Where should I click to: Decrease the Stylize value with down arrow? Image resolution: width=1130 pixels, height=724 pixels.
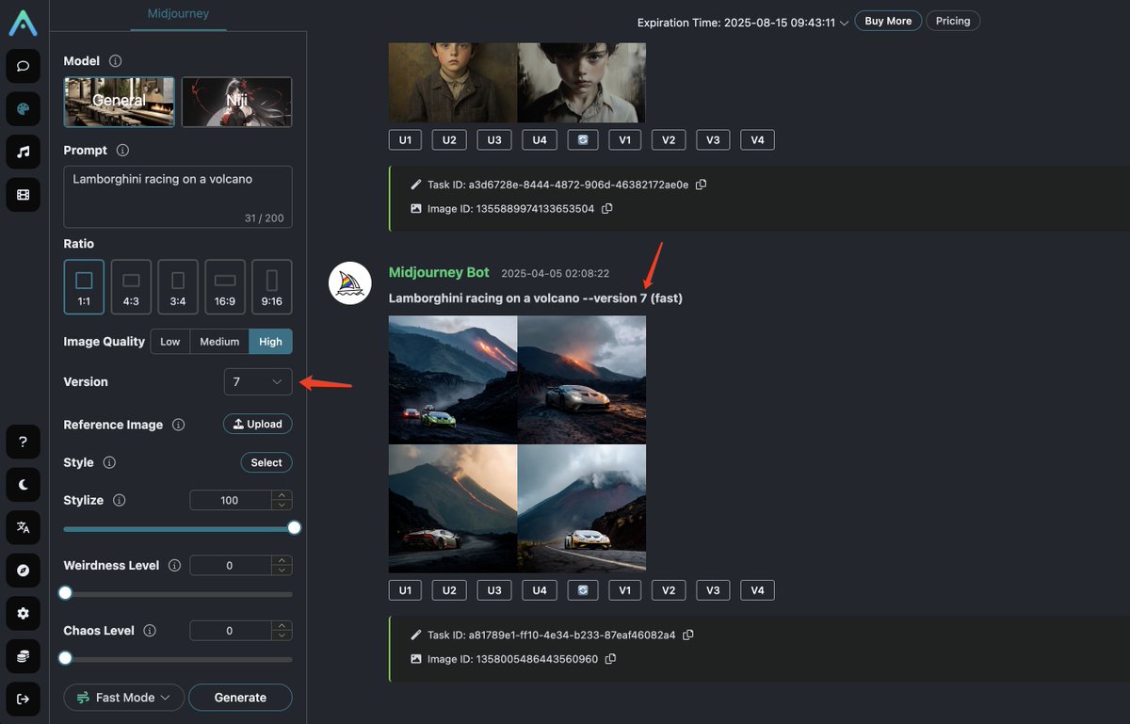click(282, 505)
